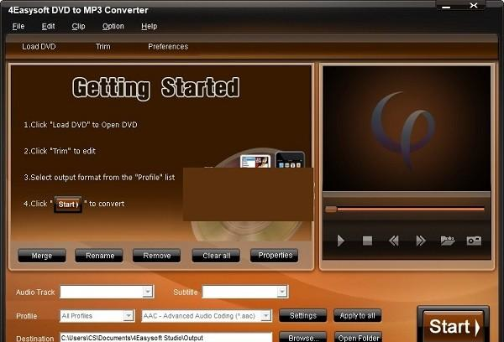Click Load DVD in the toolbar

39,46
